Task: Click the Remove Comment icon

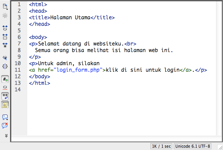Action: click(x=5, y=125)
